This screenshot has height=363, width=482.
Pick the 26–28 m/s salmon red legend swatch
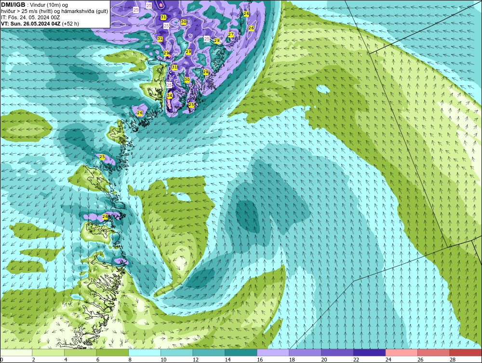tap(433, 352)
